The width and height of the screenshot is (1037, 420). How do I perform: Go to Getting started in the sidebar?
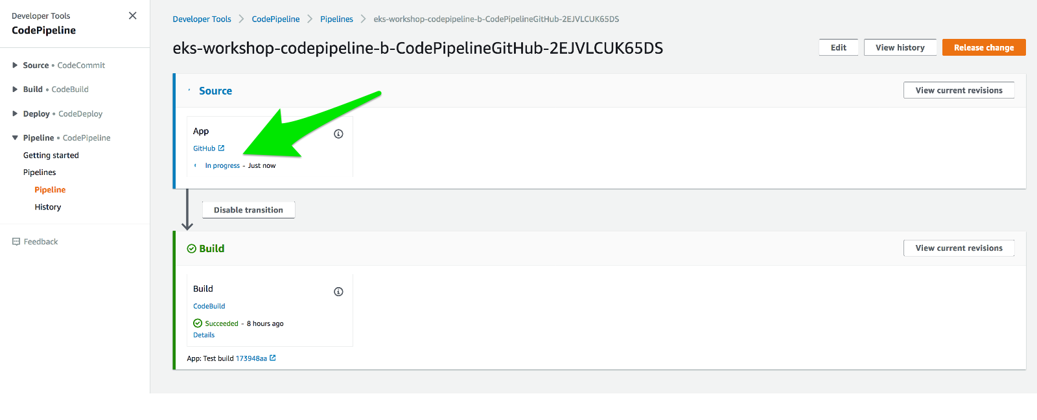[x=51, y=155]
